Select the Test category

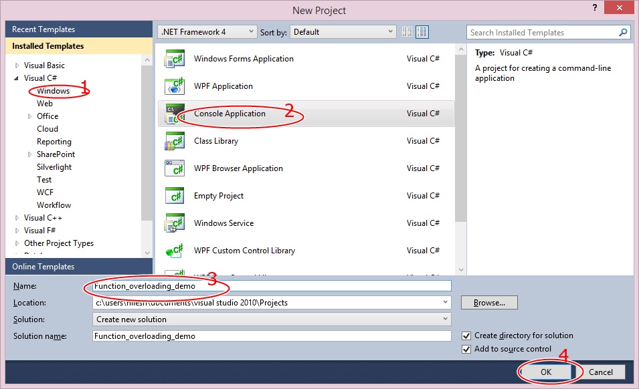click(44, 180)
